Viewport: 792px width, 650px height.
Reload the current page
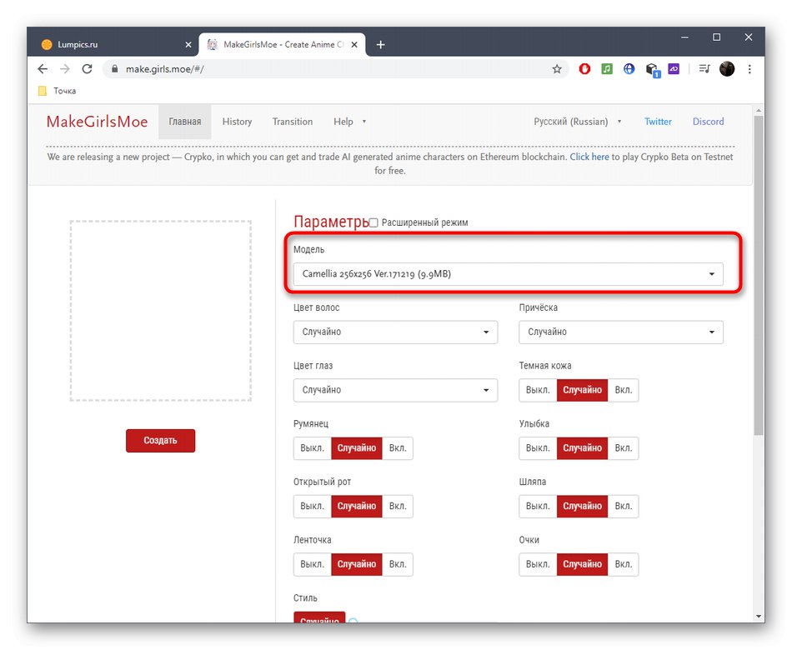tap(87, 69)
